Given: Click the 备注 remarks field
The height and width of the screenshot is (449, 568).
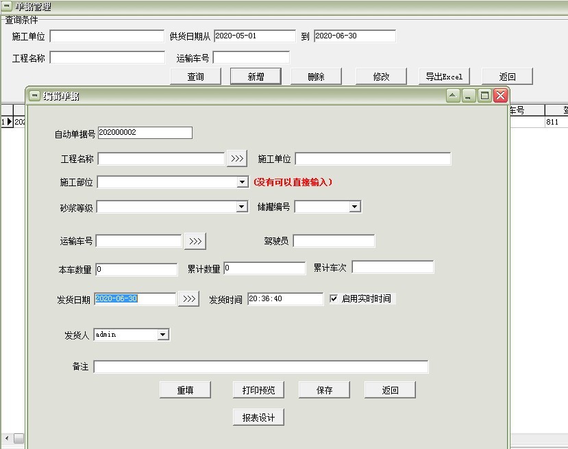Looking at the screenshot, I should (261, 366).
